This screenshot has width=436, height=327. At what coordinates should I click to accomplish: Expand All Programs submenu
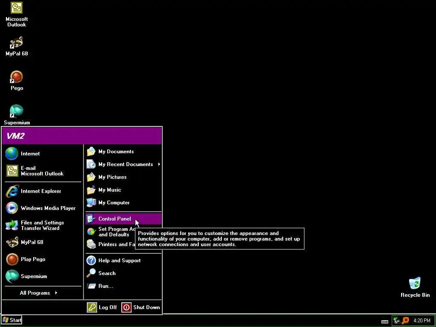39,293
